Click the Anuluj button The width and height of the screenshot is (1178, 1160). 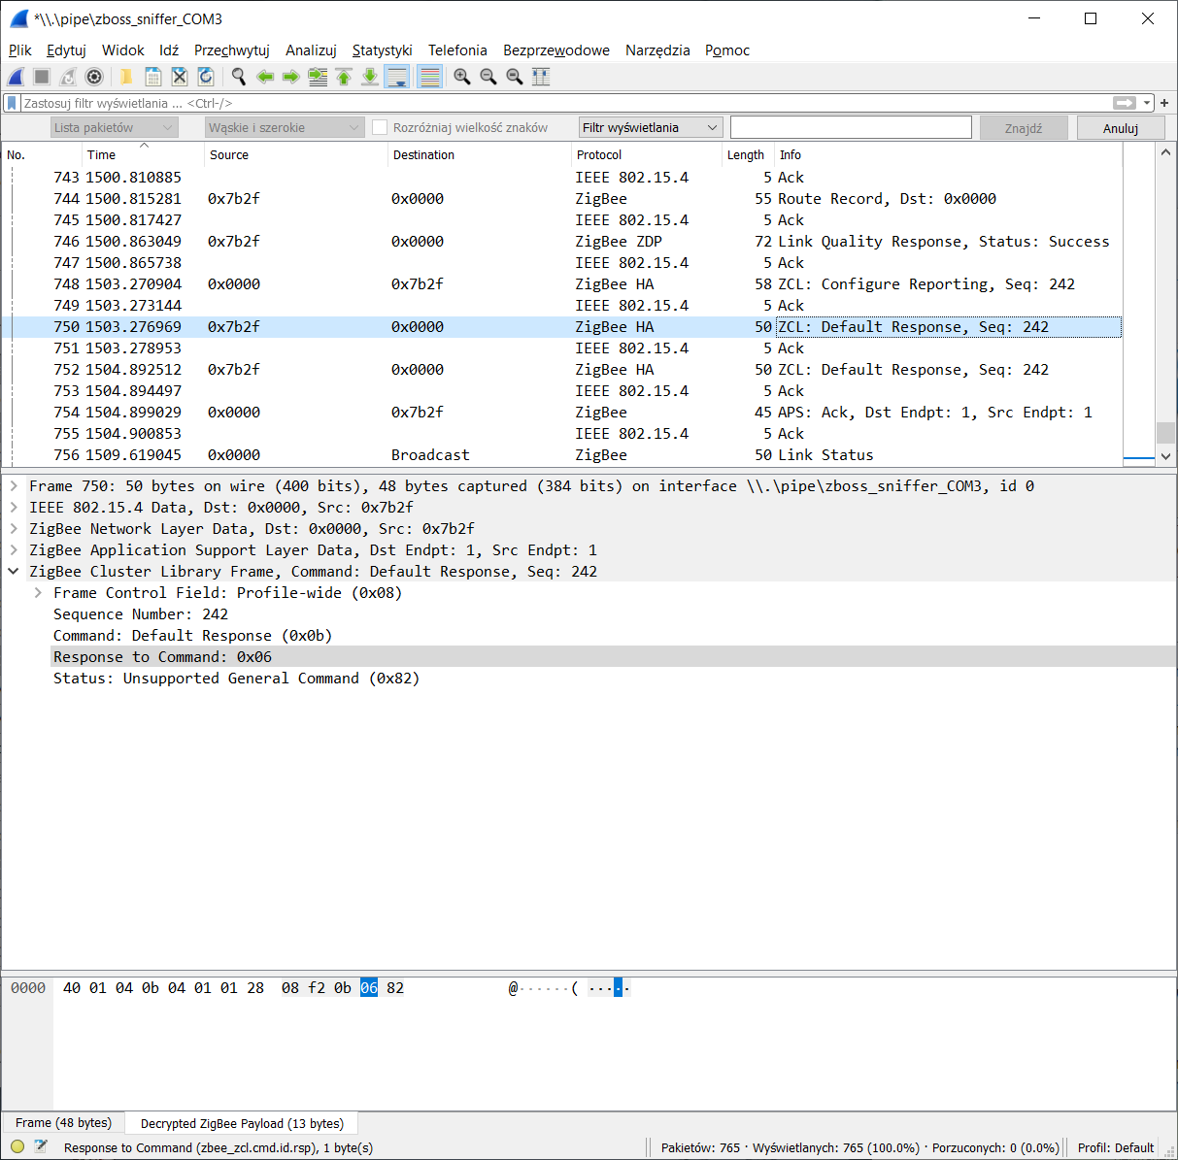1121,128
